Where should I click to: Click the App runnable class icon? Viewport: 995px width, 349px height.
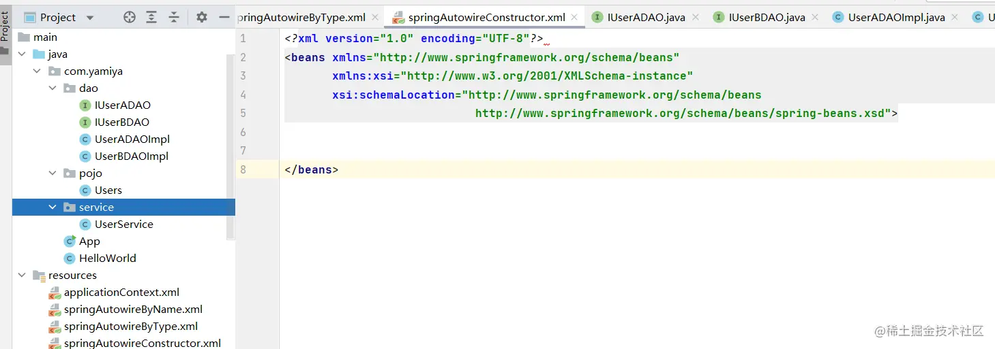tap(70, 242)
